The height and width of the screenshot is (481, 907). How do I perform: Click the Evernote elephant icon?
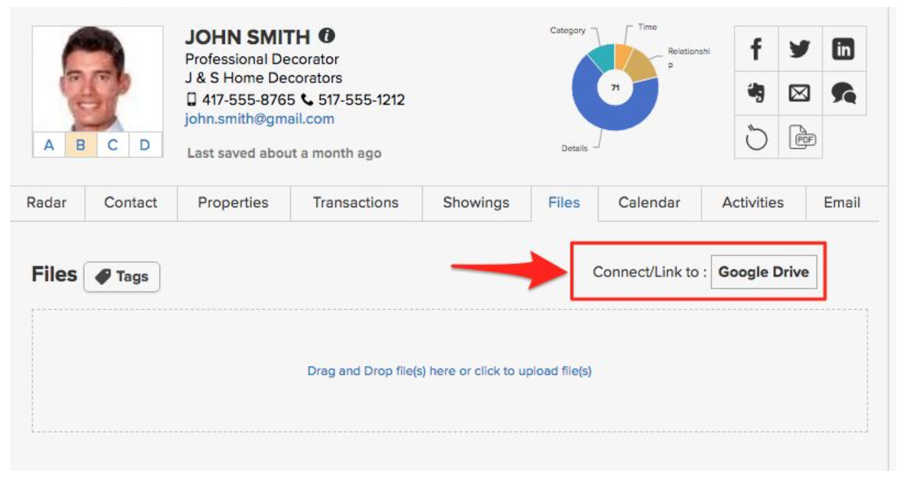(756, 94)
